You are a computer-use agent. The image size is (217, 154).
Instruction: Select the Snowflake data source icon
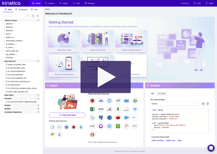click(x=109, y=126)
